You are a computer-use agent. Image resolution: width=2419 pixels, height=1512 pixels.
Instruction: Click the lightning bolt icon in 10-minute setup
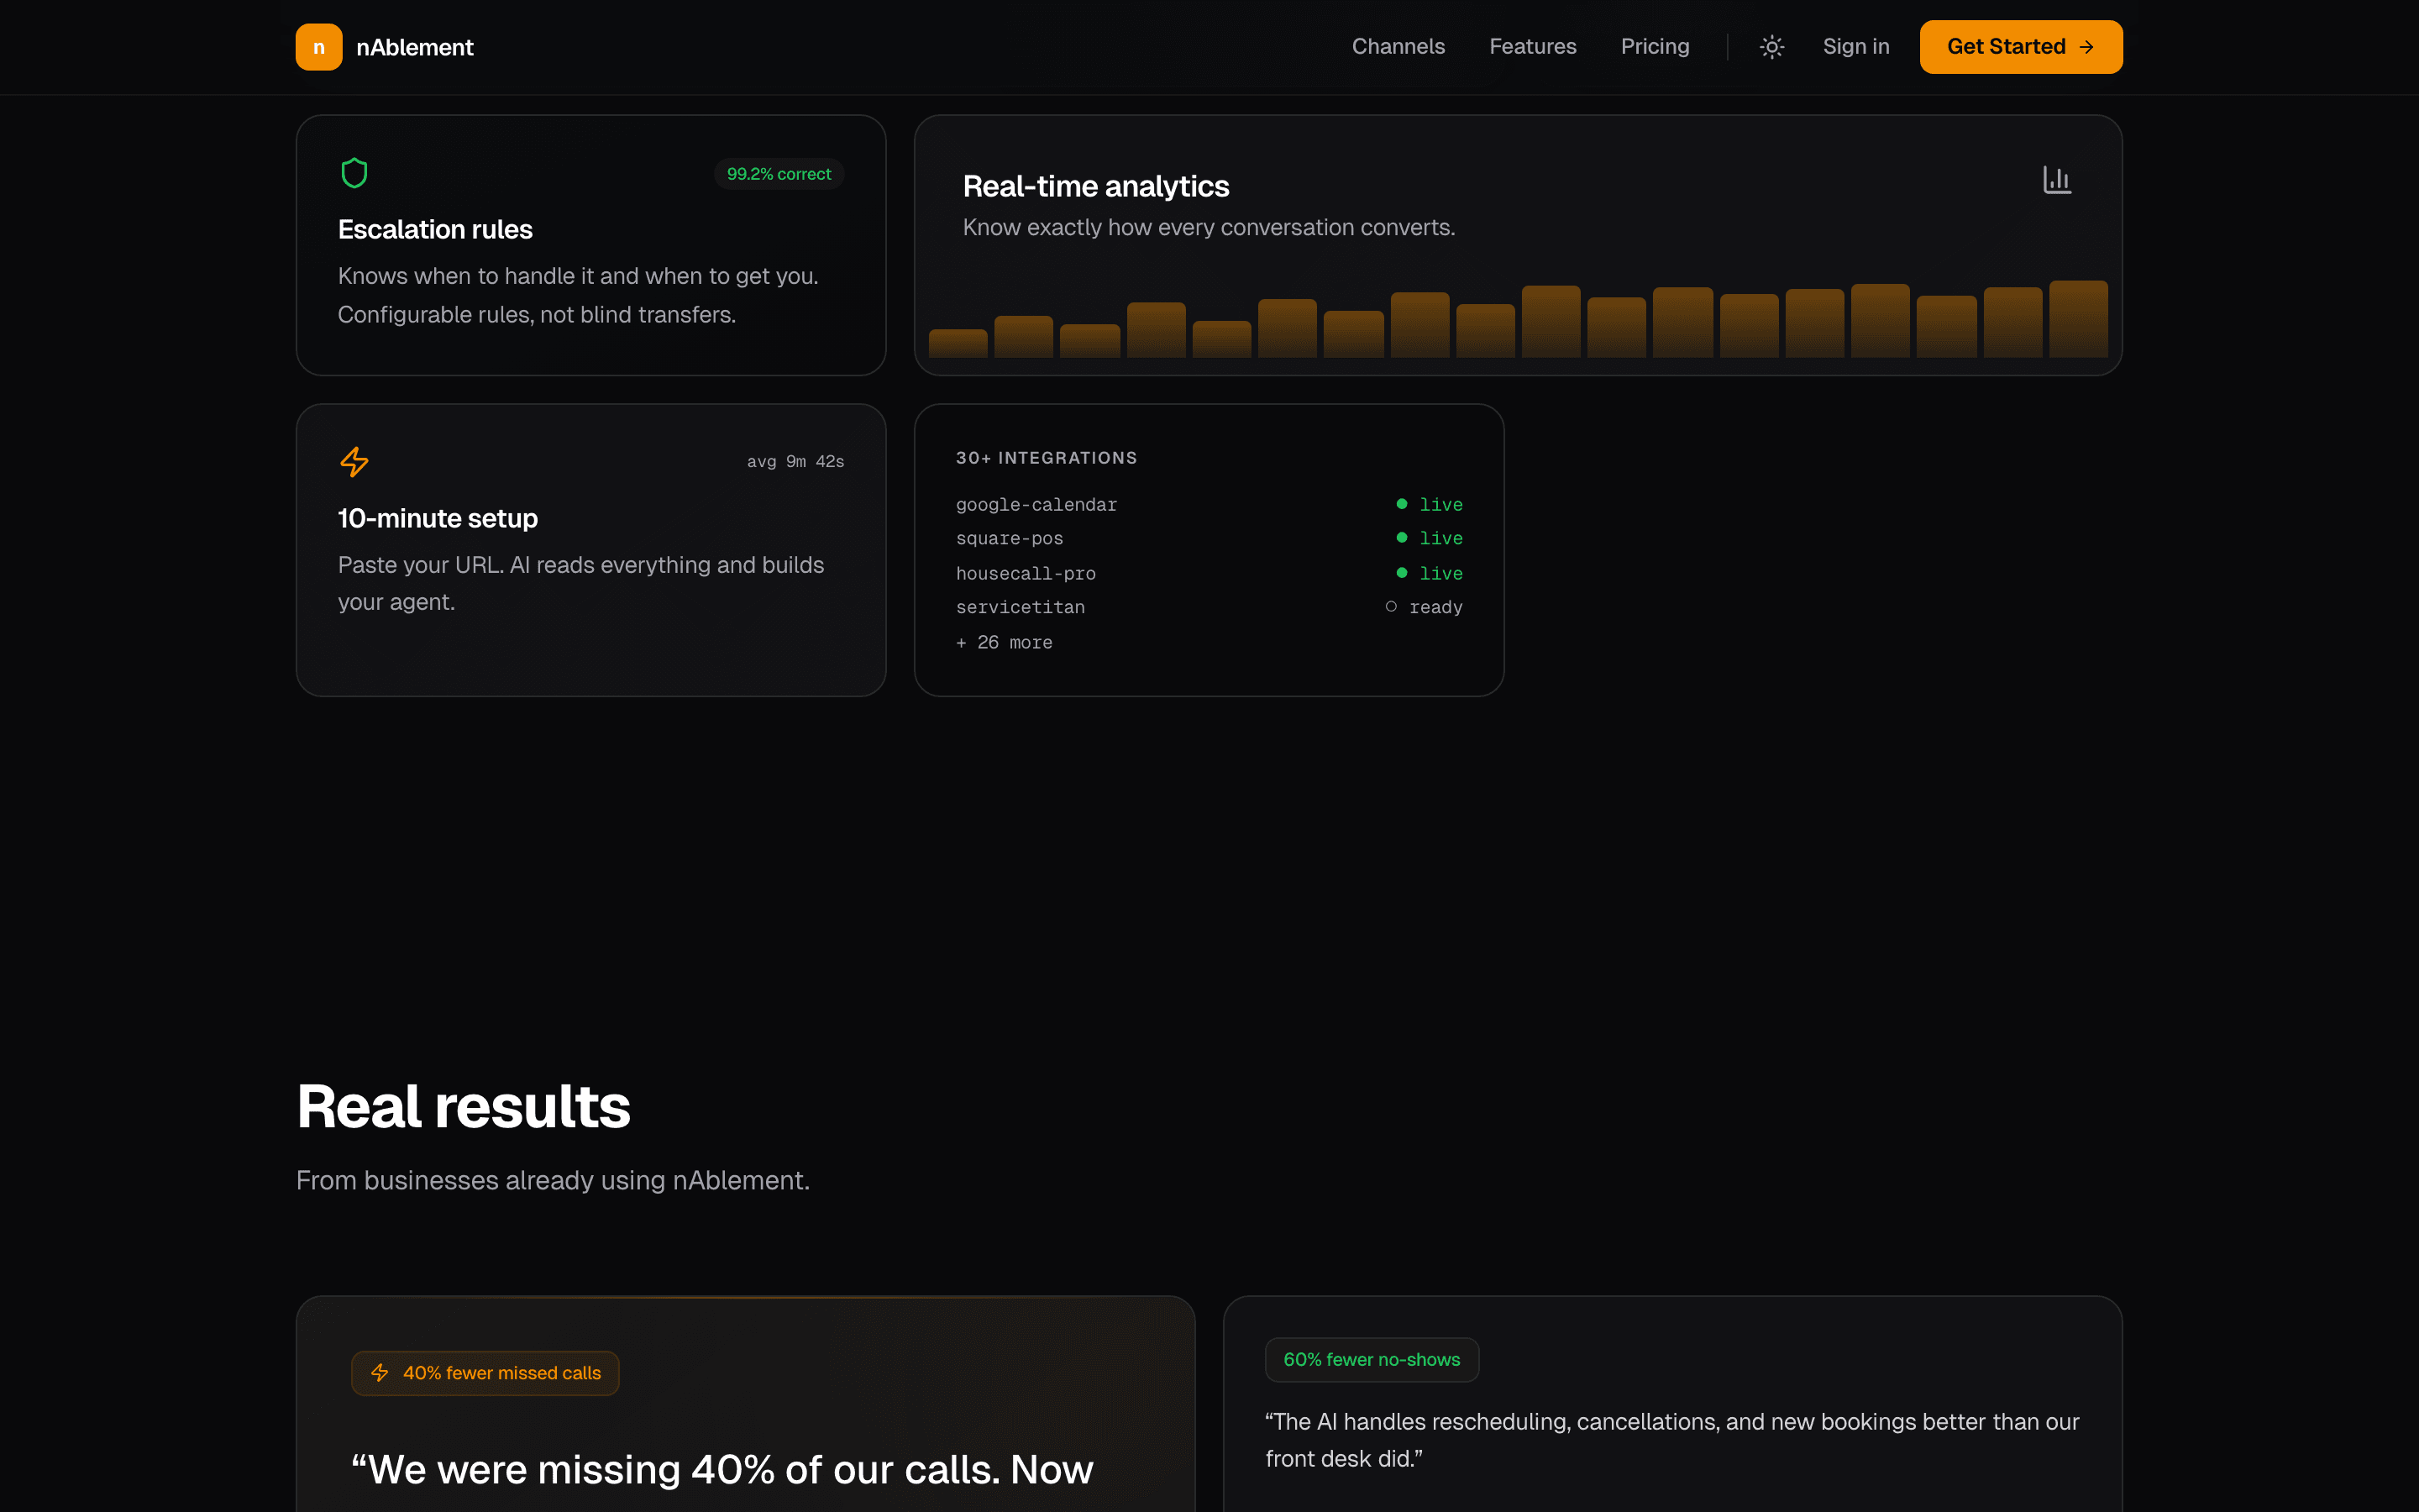tap(354, 462)
